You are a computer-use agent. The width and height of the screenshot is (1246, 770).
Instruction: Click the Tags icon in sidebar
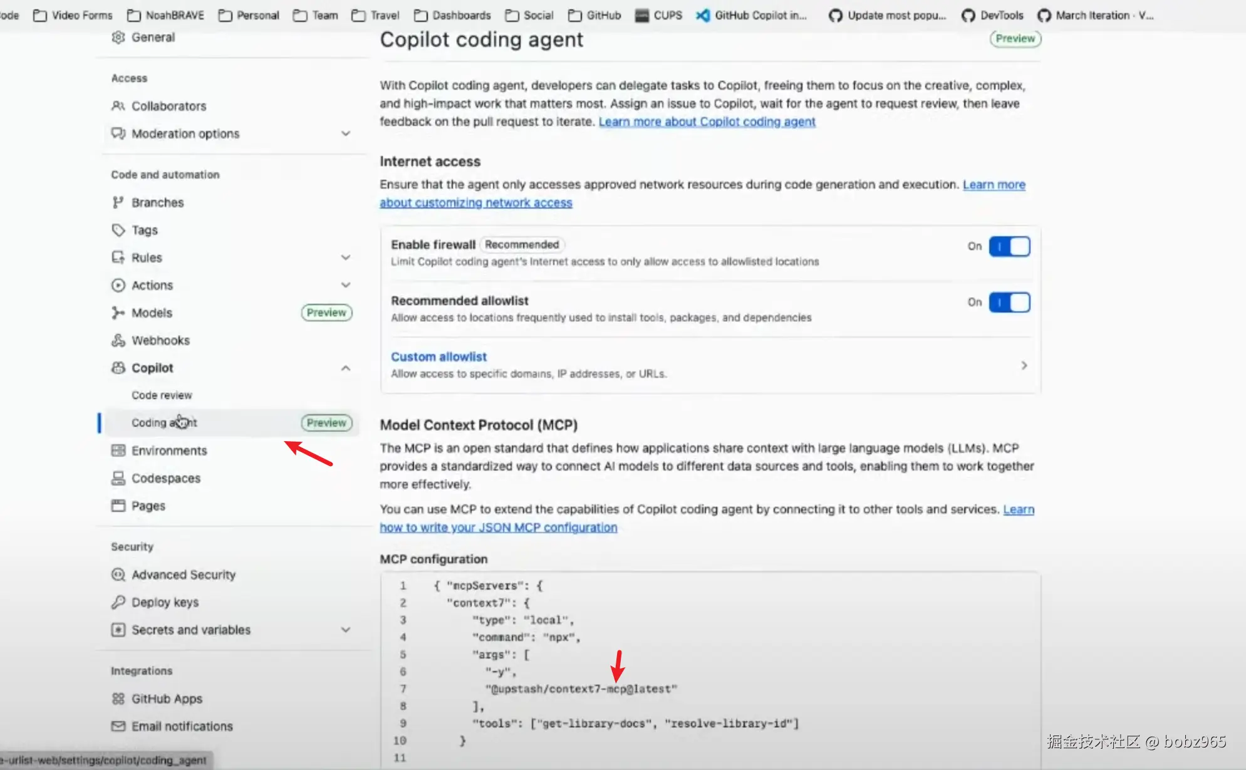coord(118,230)
